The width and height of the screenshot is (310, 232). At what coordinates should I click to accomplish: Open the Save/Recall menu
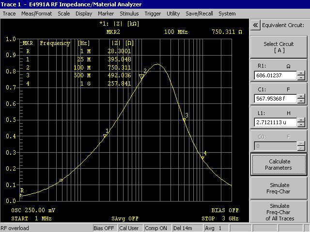pos(199,14)
